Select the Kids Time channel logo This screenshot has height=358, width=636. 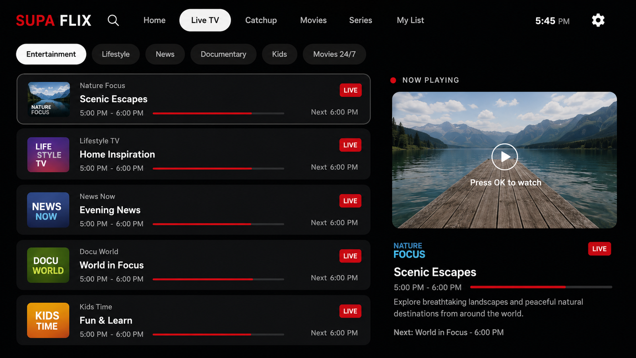pyautogui.click(x=48, y=320)
